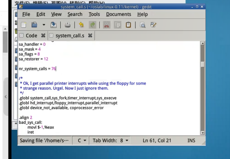Open the Tab Width dropdown
This screenshot has width=230, height=159.
(110, 141)
